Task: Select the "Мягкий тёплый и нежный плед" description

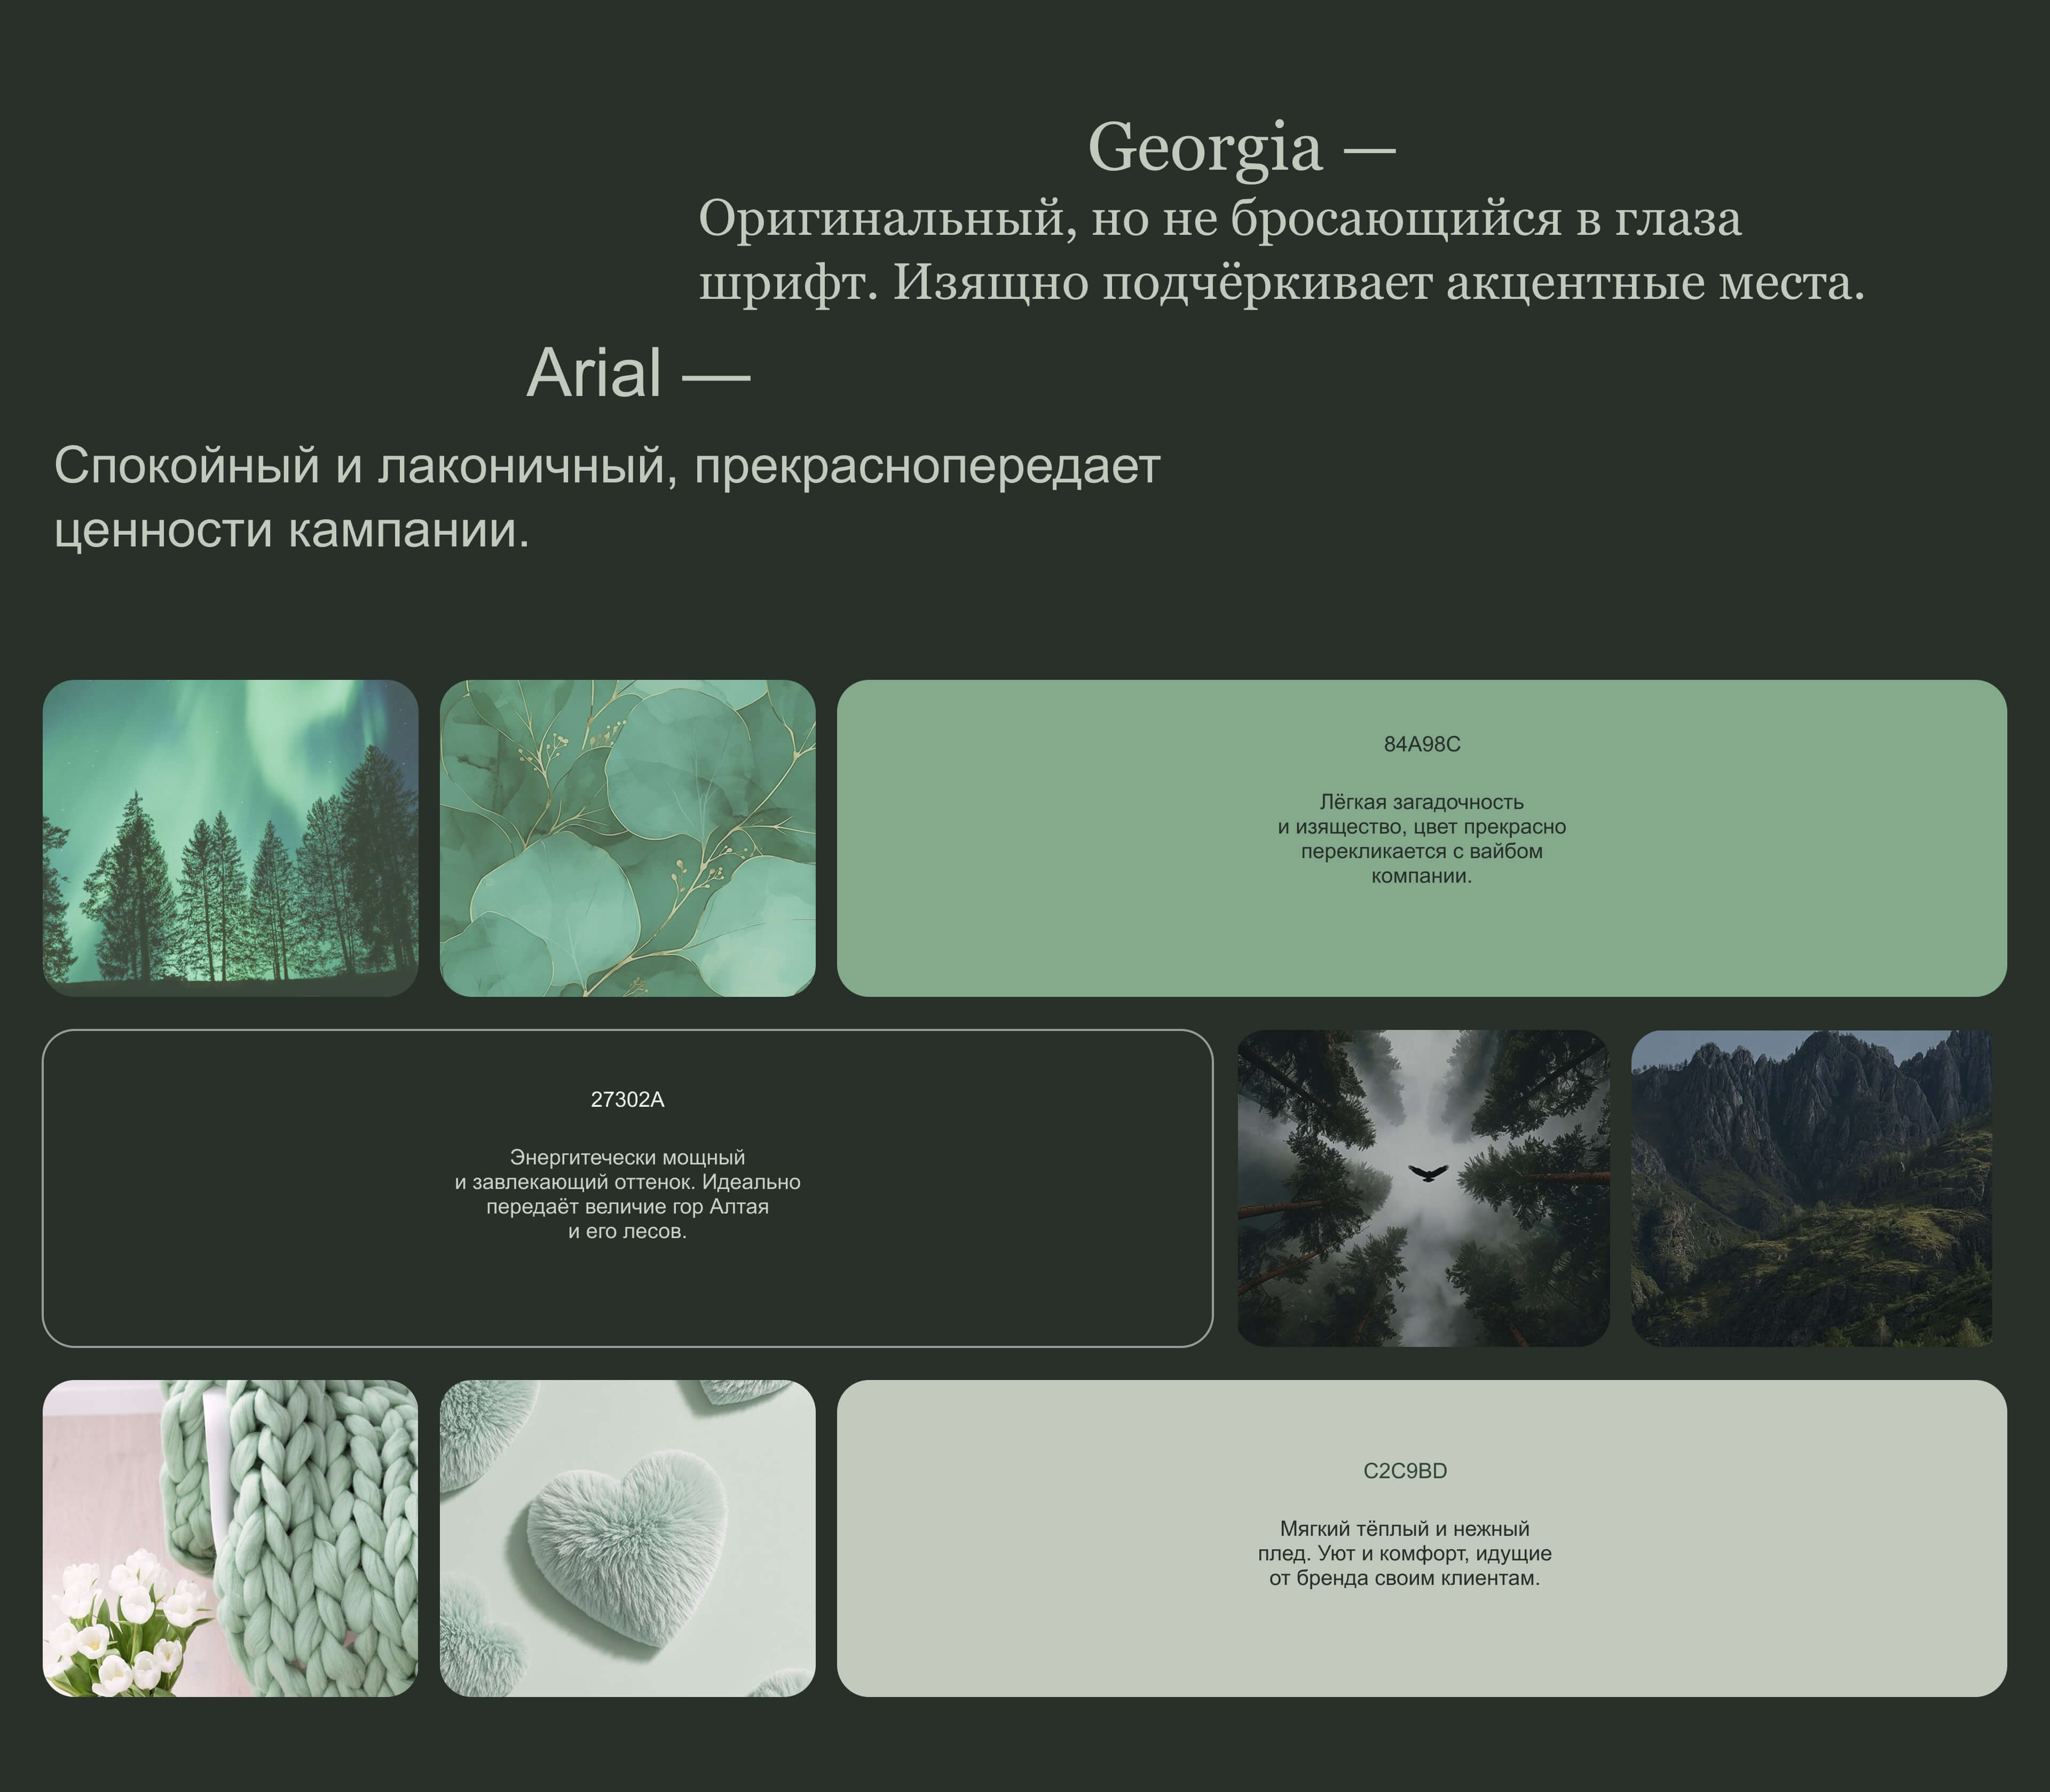Action: [x=1405, y=1553]
